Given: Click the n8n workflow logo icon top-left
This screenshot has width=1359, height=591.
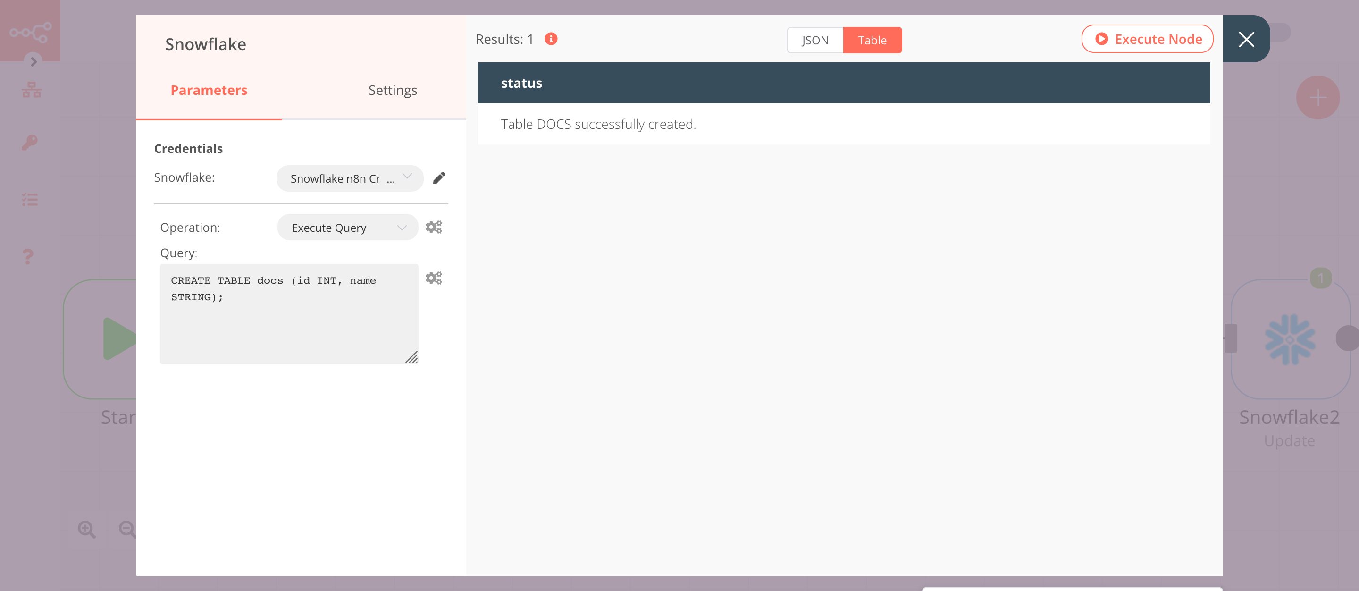Looking at the screenshot, I should 30,31.
